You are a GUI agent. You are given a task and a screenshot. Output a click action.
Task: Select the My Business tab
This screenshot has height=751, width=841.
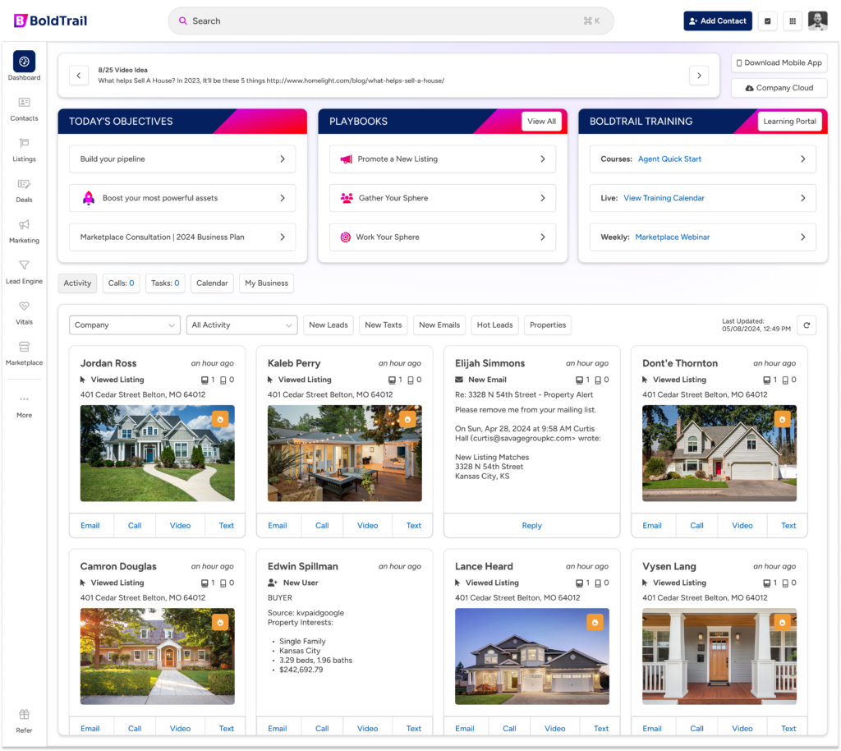(x=267, y=283)
